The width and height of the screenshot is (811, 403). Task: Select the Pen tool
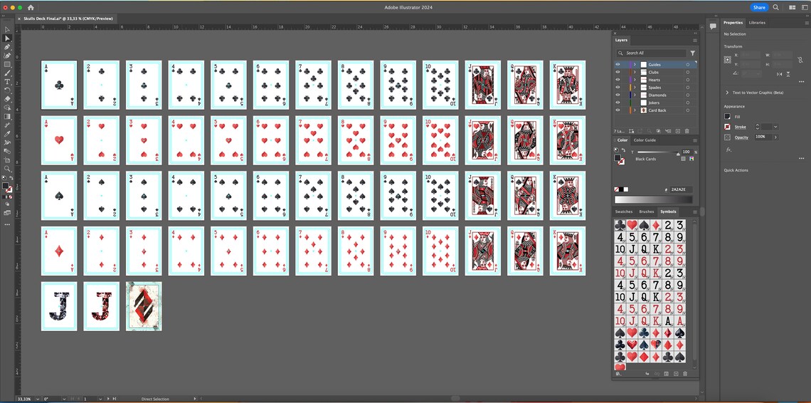pos(7,47)
